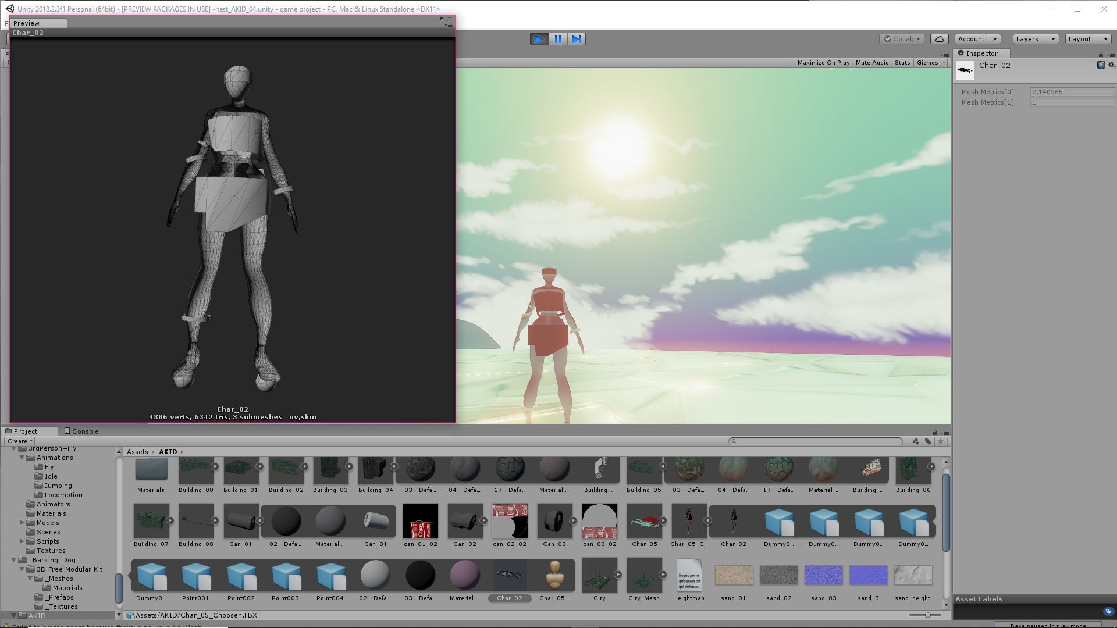Click Search by Label tag icon
Viewport: 1117px width, 628px height.
(x=928, y=441)
